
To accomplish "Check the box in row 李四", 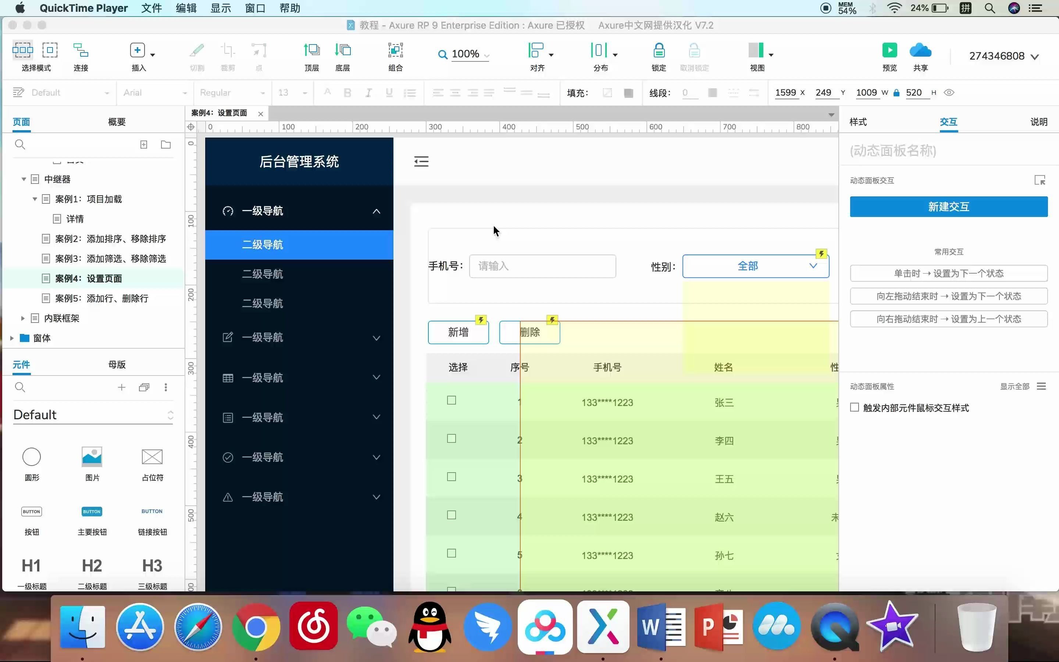I will (x=452, y=438).
